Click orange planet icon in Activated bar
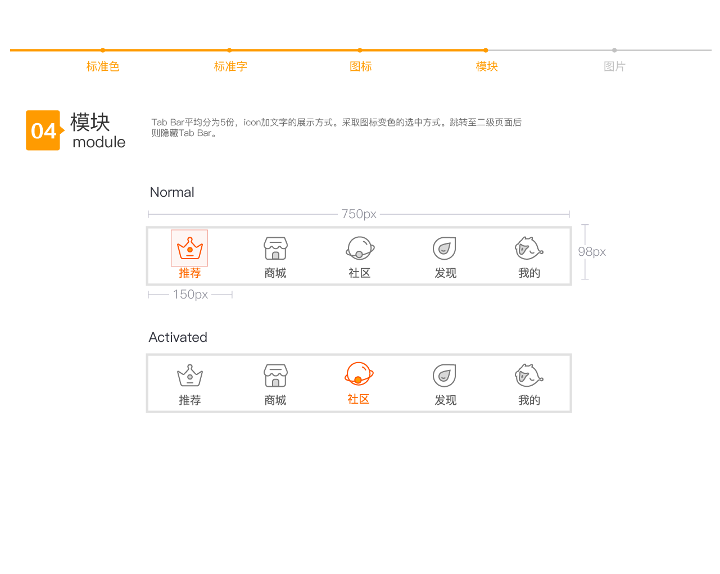This screenshot has height=574, width=720. (x=359, y=374)
